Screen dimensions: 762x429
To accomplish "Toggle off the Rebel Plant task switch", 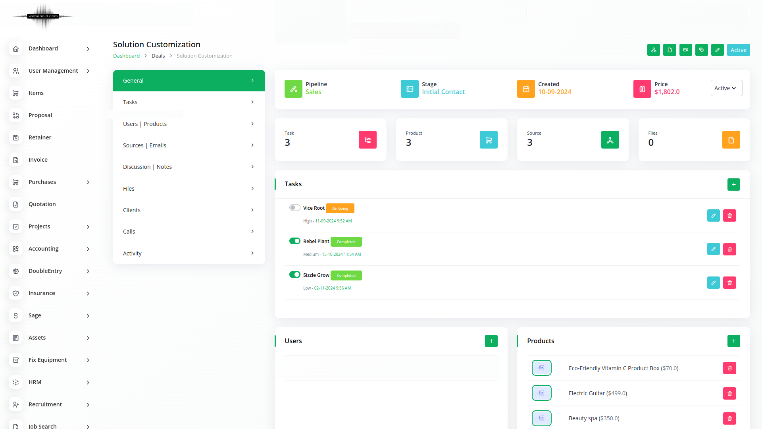I will (294, 241).
